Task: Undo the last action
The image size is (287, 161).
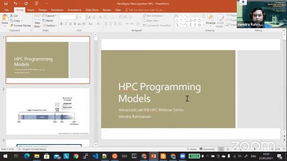Action: pos(15,4)
